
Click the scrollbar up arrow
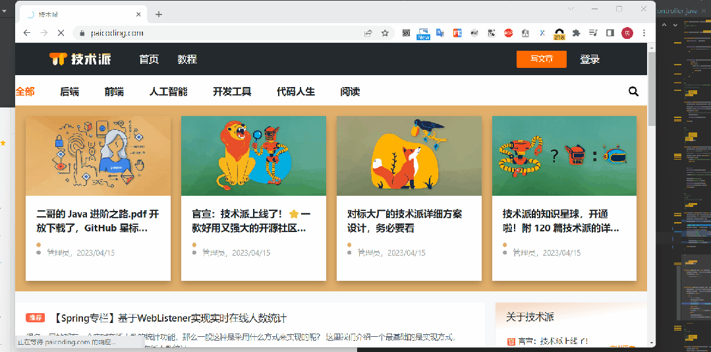pos(652,47)
